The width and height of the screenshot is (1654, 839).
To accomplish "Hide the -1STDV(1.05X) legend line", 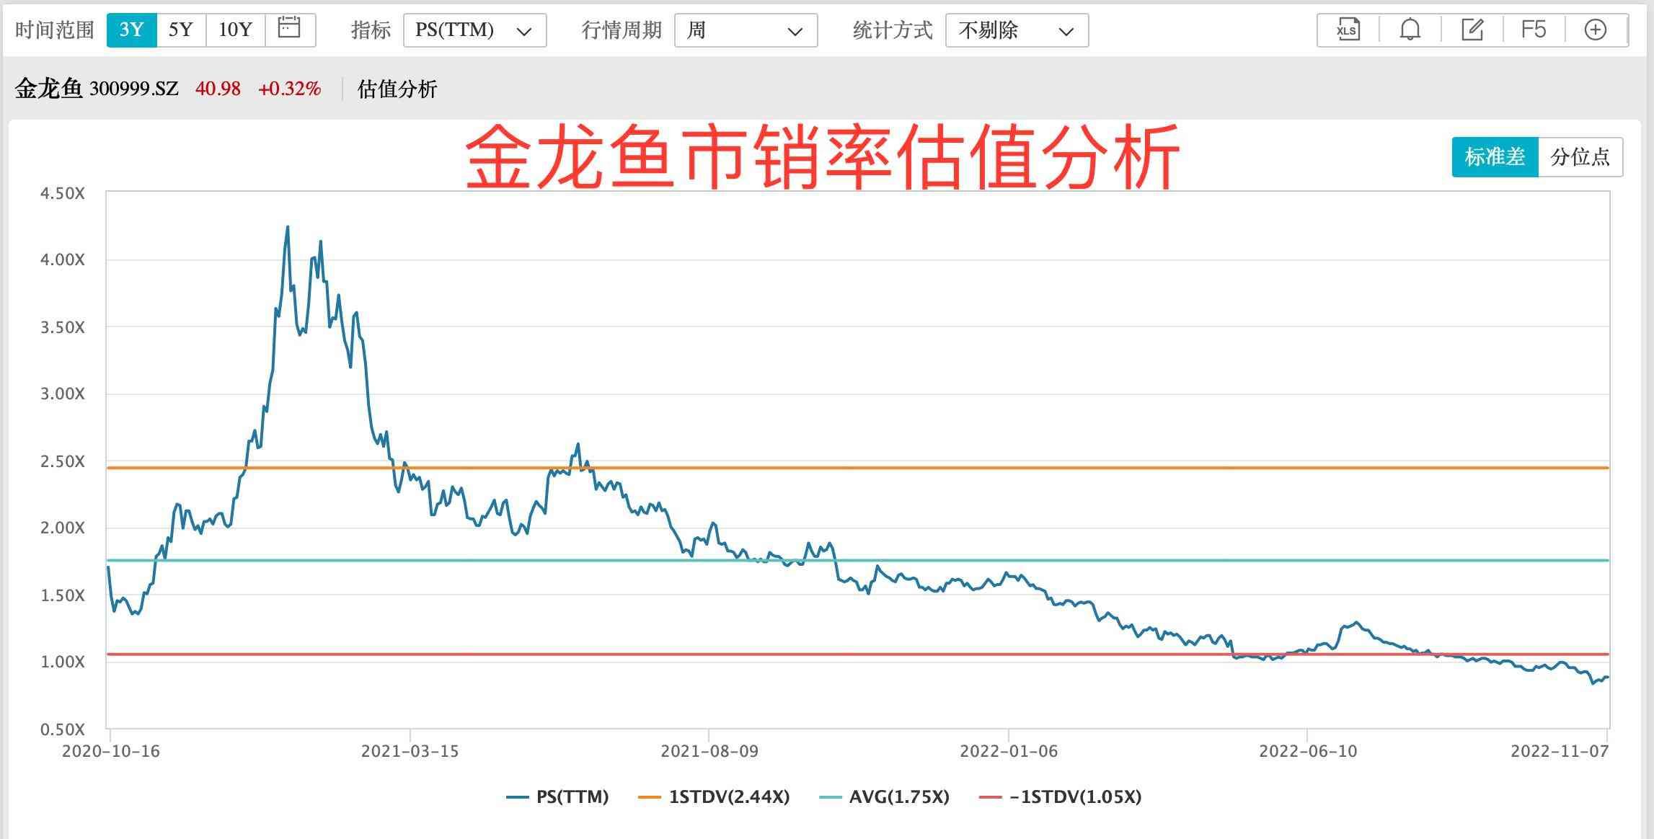I will [x=1061, y=797].
